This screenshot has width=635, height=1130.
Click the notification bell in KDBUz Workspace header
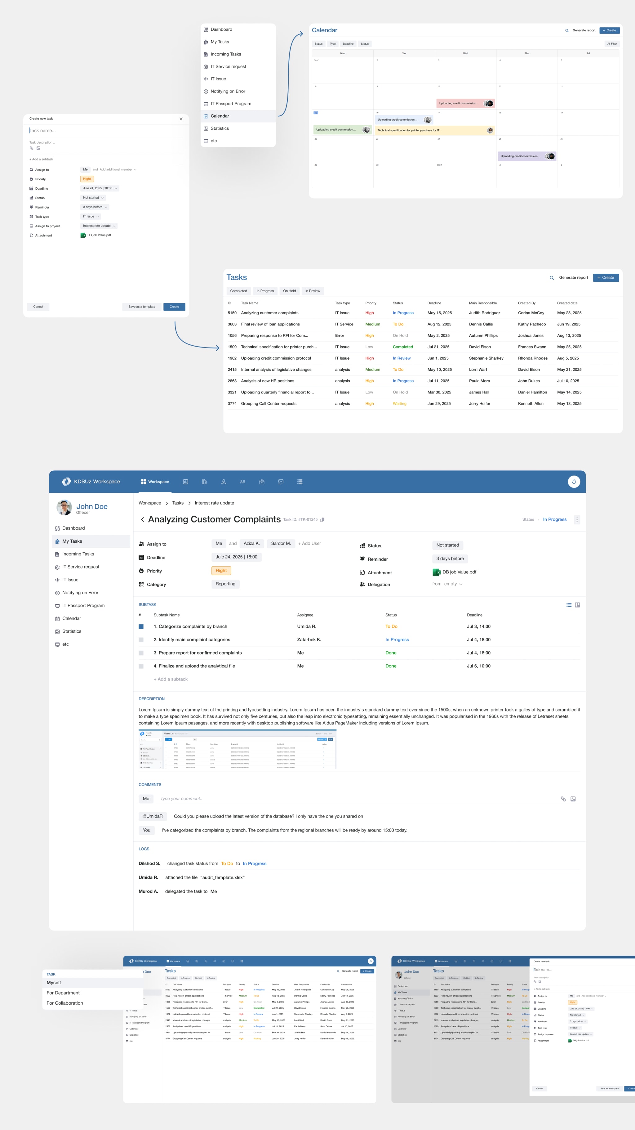pos(574,482)
